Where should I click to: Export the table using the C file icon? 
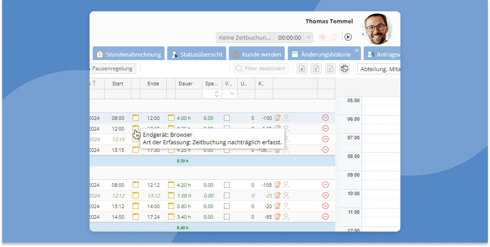click(330, 69)
